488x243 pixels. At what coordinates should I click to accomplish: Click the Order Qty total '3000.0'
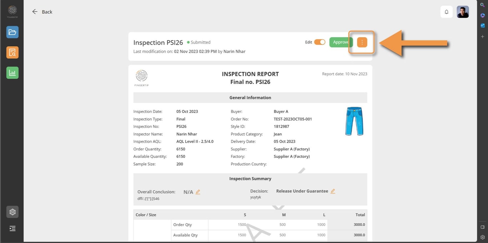point(359,225)
